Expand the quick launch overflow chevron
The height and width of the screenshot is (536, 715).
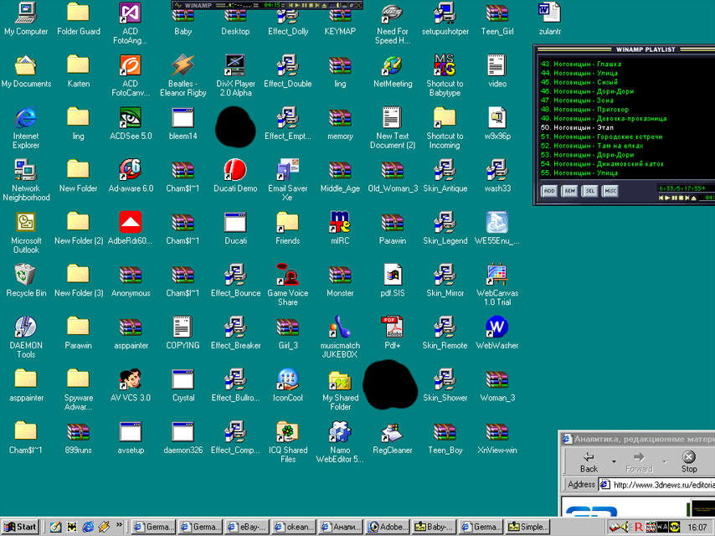119,525
